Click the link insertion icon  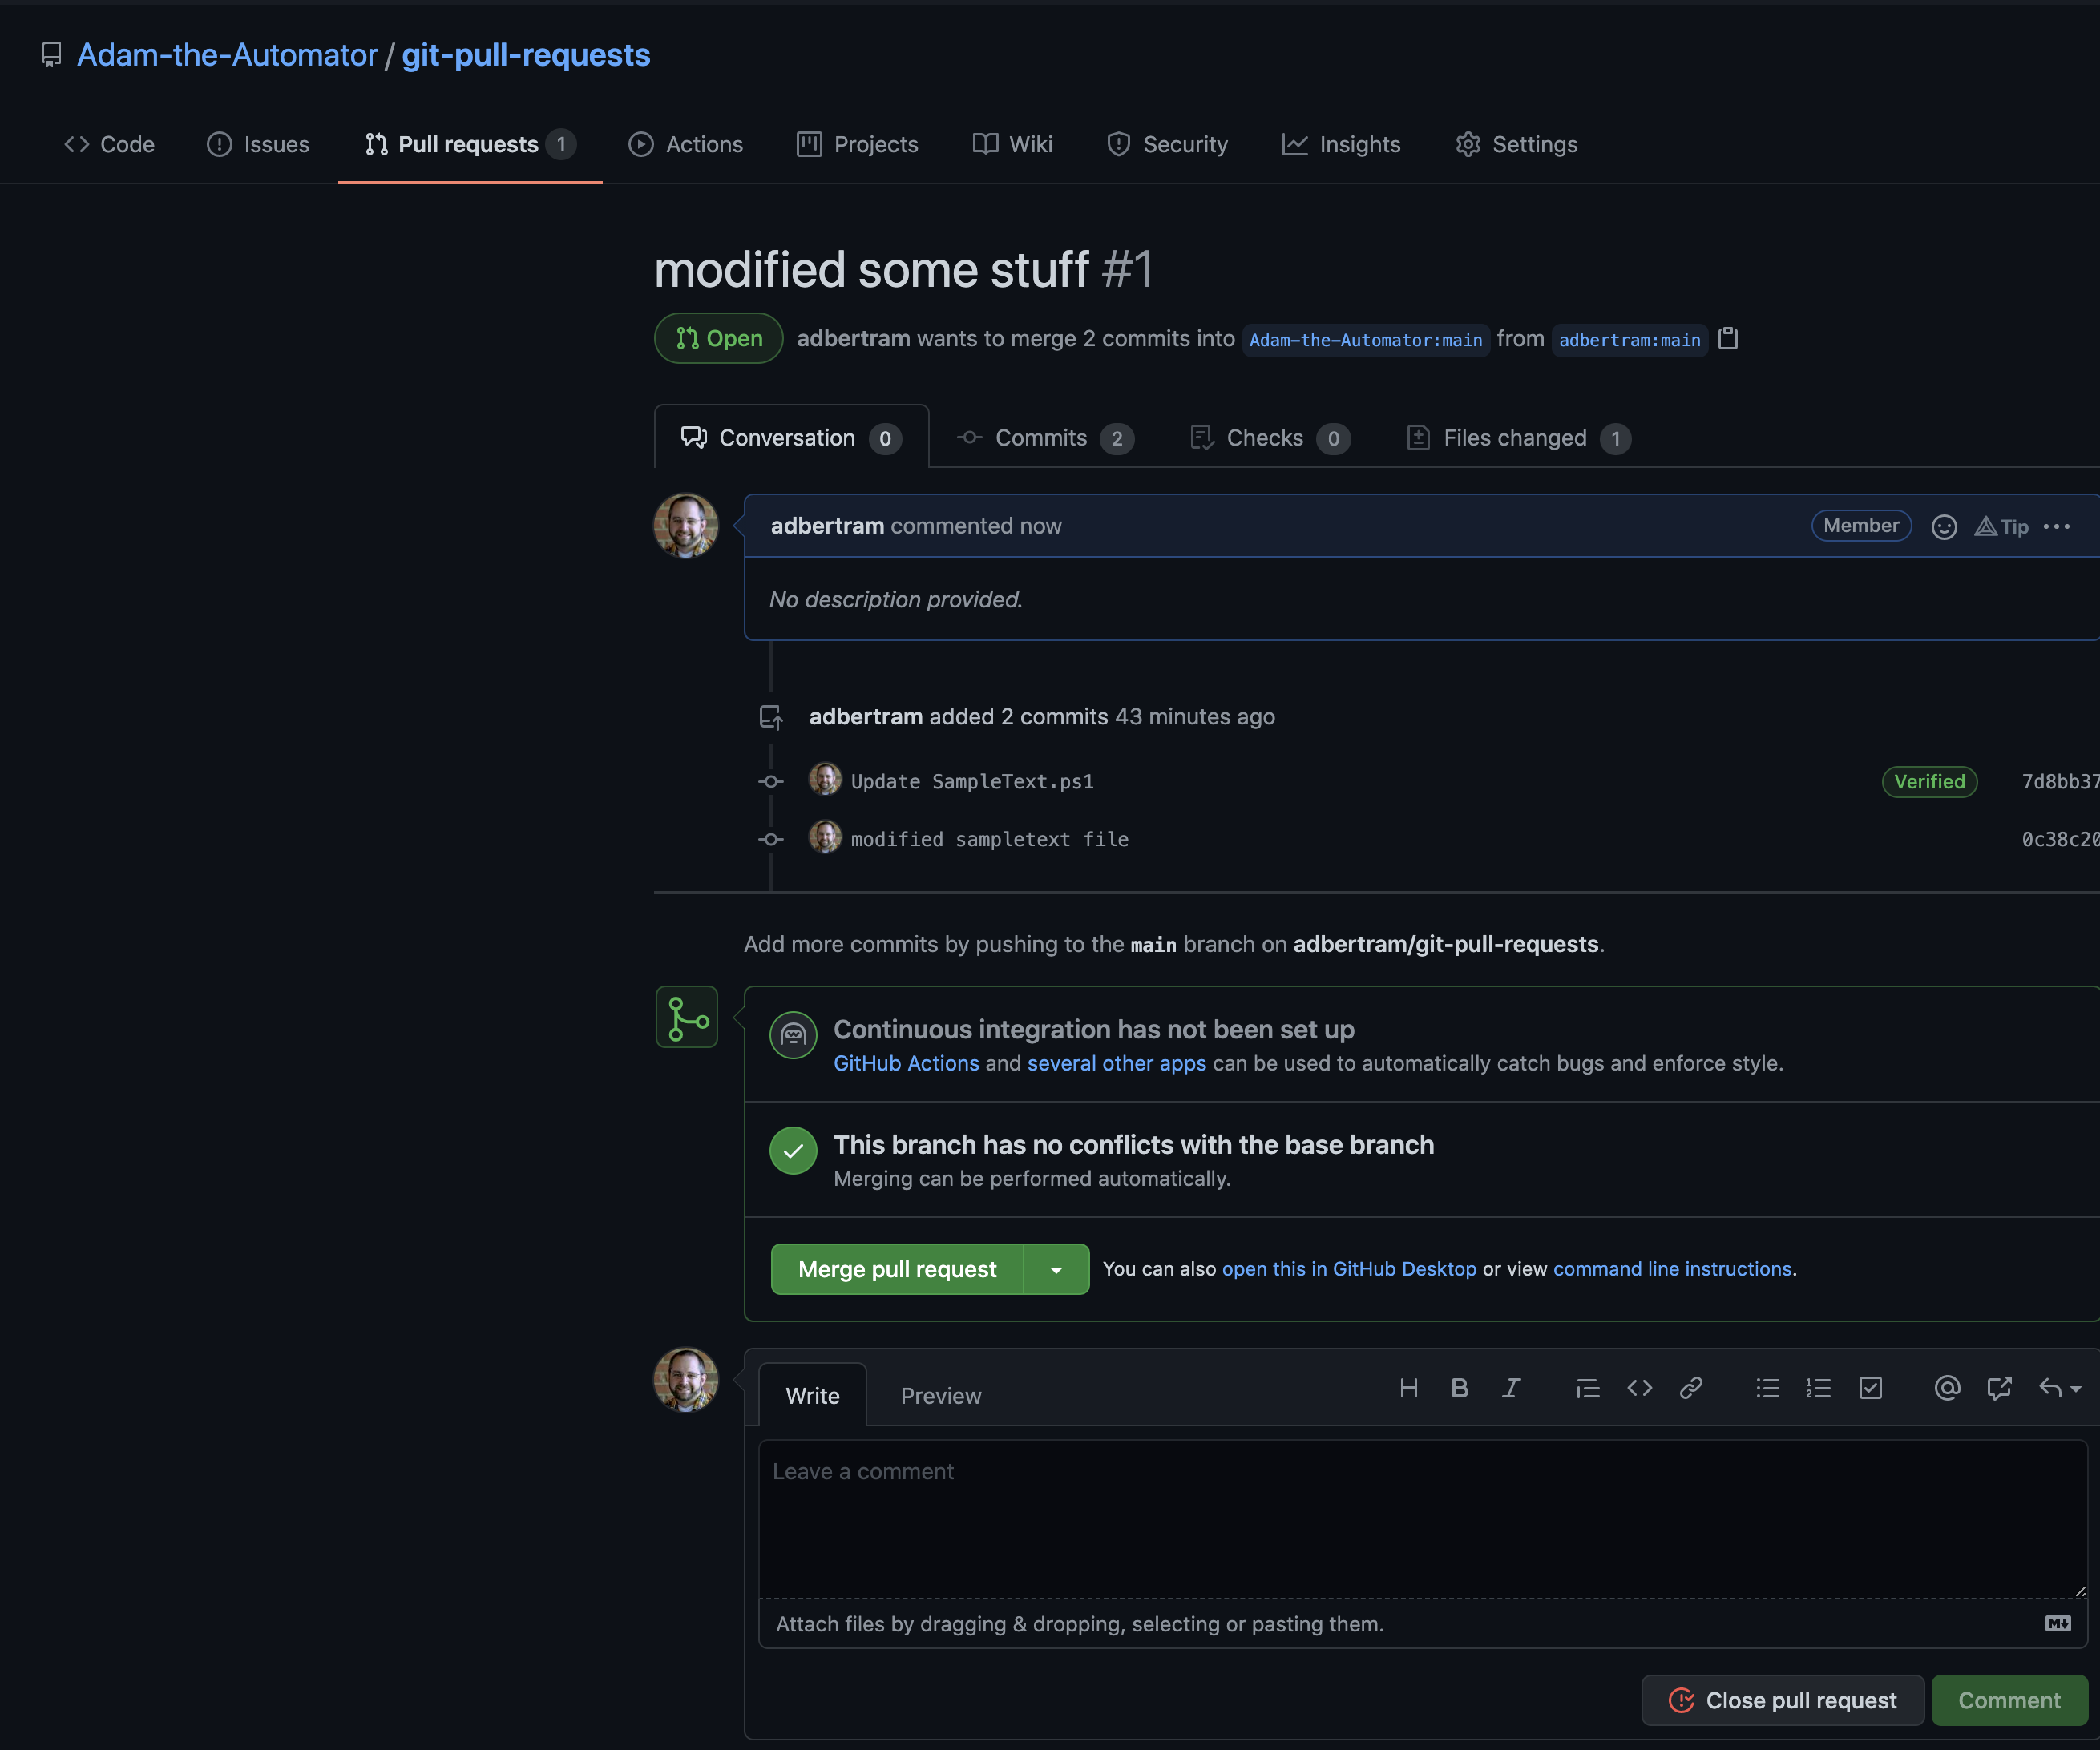[x=1688, y=1385]
